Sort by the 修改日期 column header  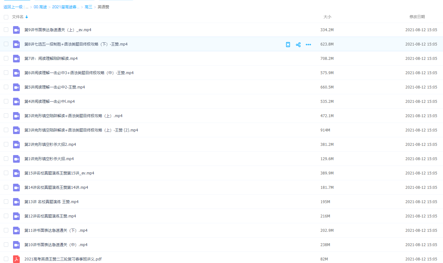point(417,17)
